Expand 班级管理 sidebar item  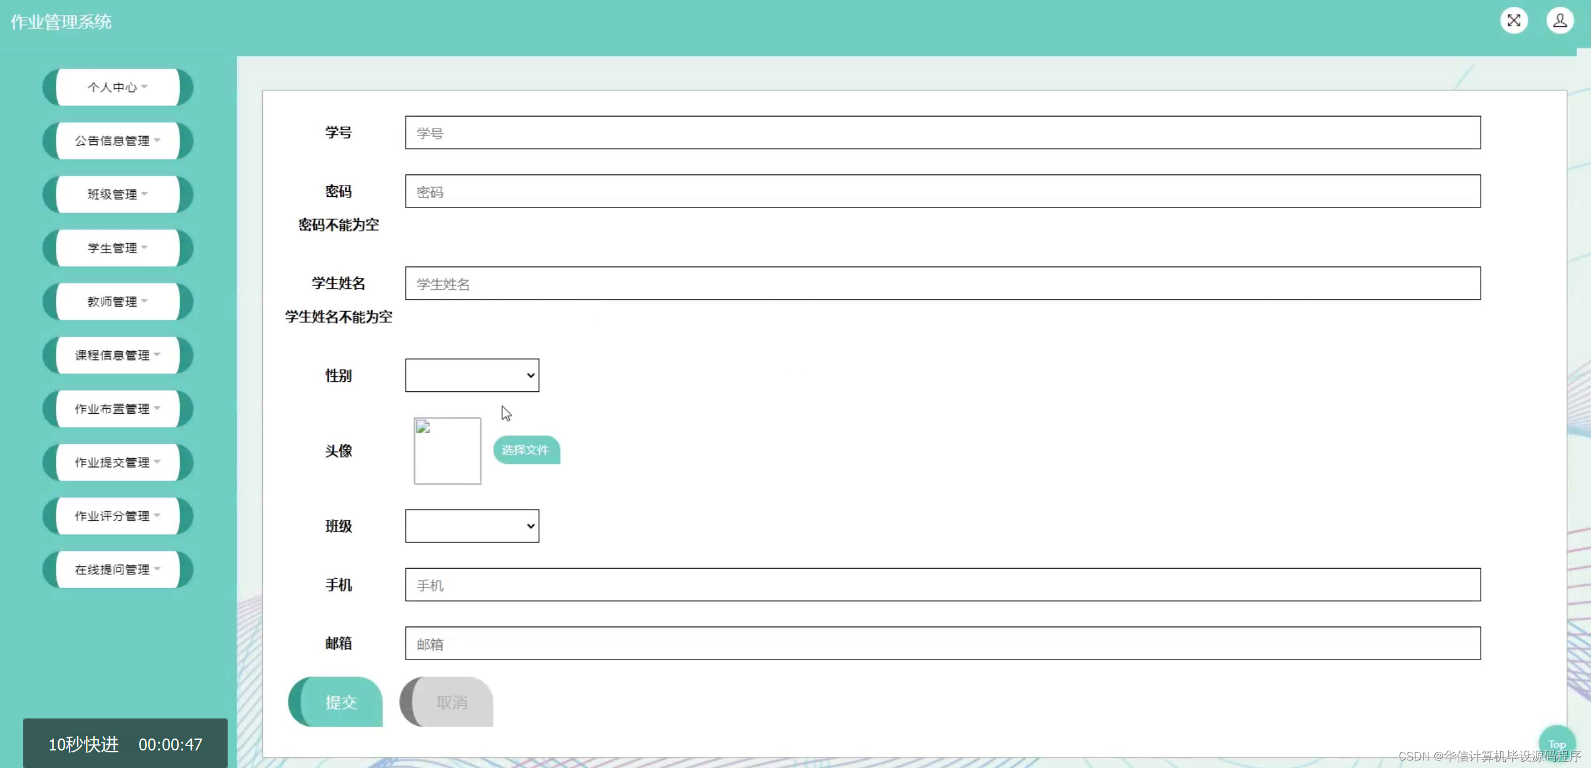tap(117, 194)
